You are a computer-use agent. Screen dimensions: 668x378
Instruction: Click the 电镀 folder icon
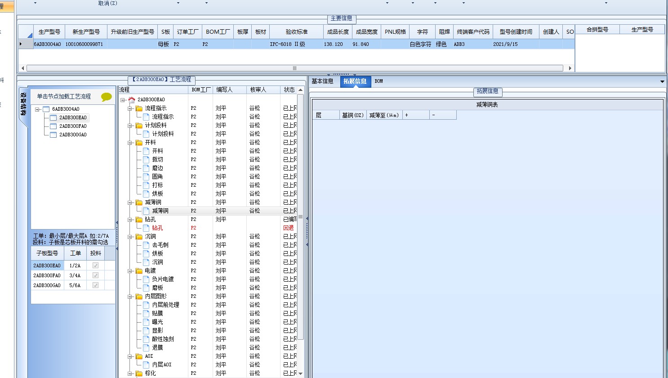coord(139,270)
